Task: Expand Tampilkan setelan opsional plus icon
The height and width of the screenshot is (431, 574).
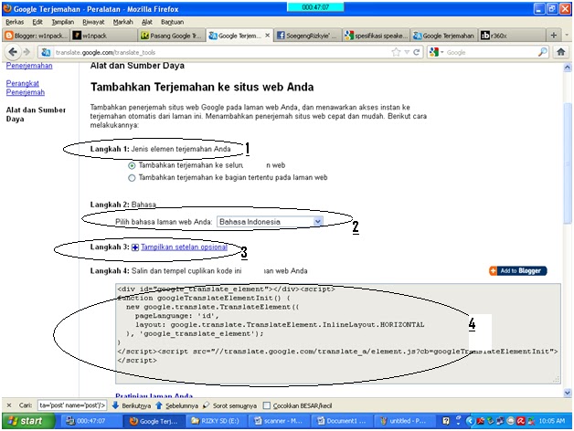Action: click(135, 247)
